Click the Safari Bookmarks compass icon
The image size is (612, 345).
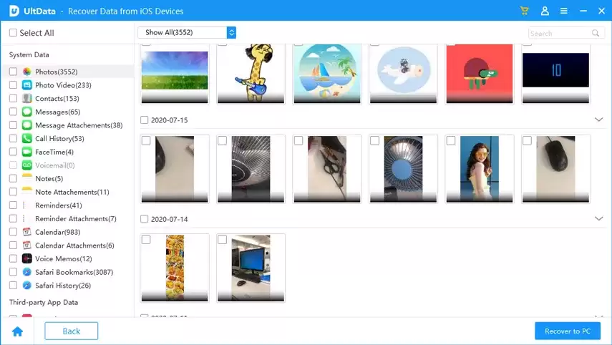tap(27, 271)
